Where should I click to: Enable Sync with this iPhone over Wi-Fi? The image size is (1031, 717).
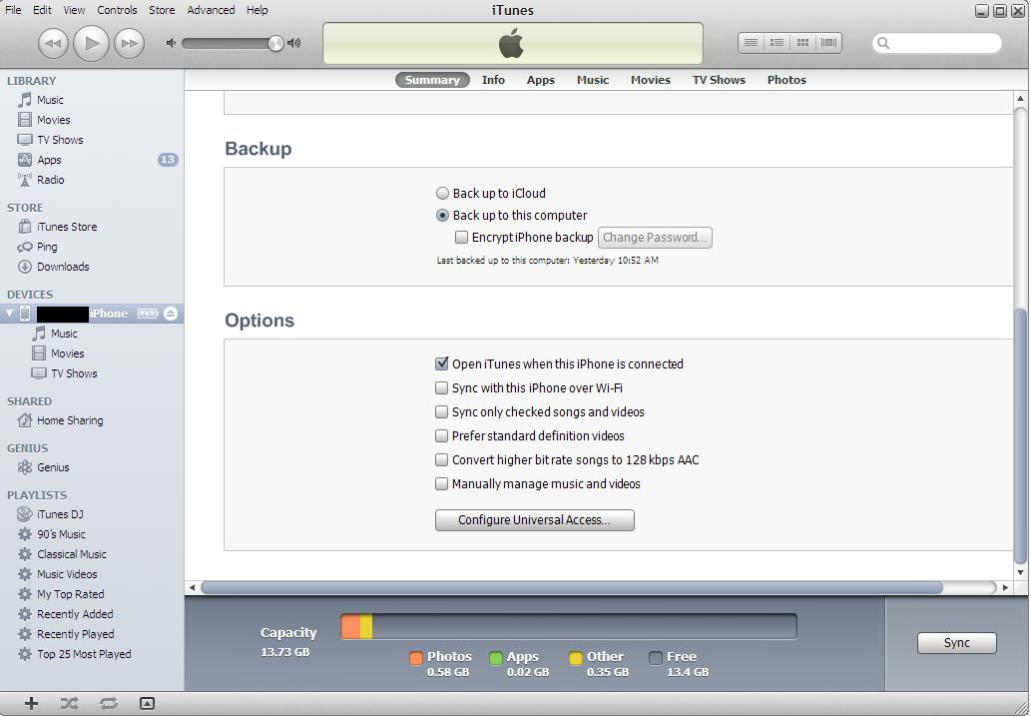[441, 387]
